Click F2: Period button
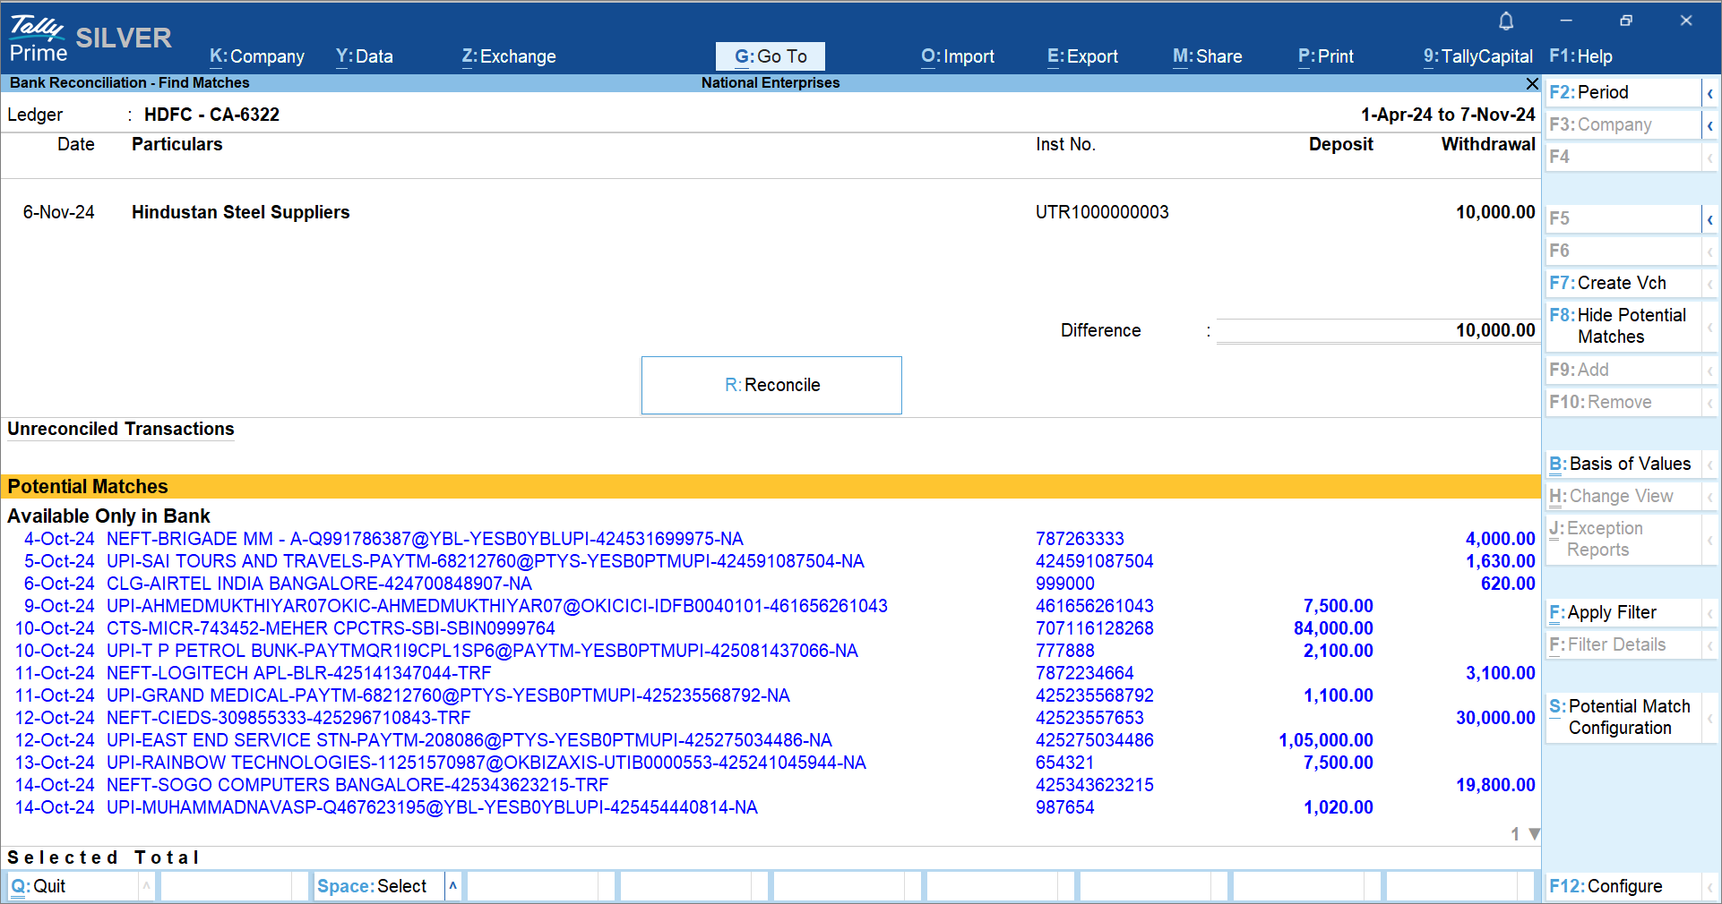The height and width of the screenshot is (904, 1722). pos(1623,93)
